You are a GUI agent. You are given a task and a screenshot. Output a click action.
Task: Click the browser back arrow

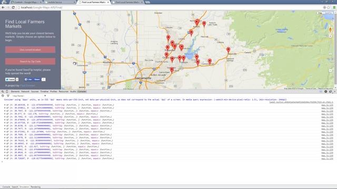click(3, 7)
